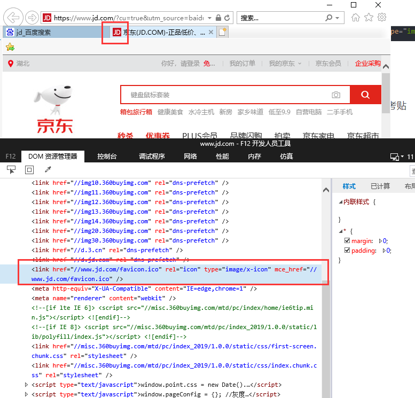Activate the select element tool in DOM explorer
Image resolution: width=415 pixels, height=398 pixels.
click(11, 170)
